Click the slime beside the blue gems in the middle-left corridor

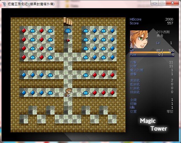point(50,75)
